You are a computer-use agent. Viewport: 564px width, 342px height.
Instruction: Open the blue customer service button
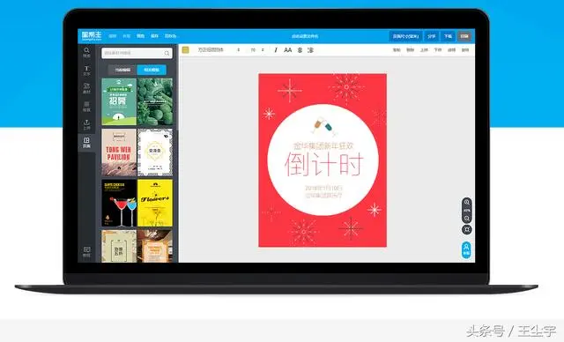tap(466, 250)
